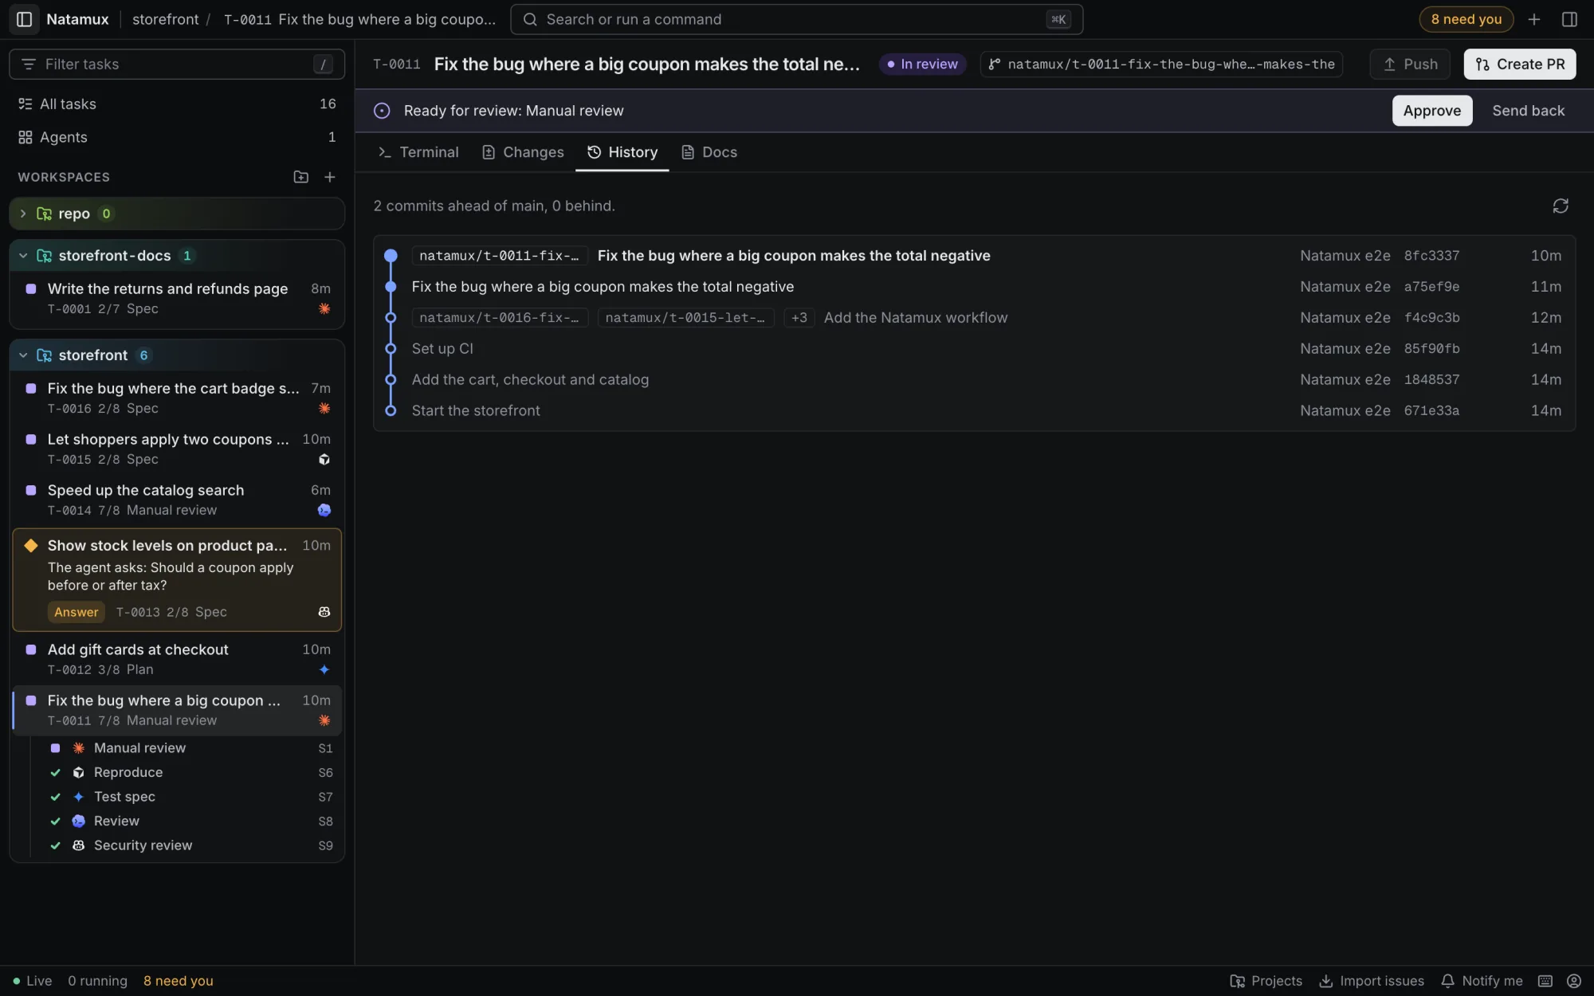Open the 8 need you pill in top bar
This screenshot has width=1594, height=996.
pos(1466,19)
